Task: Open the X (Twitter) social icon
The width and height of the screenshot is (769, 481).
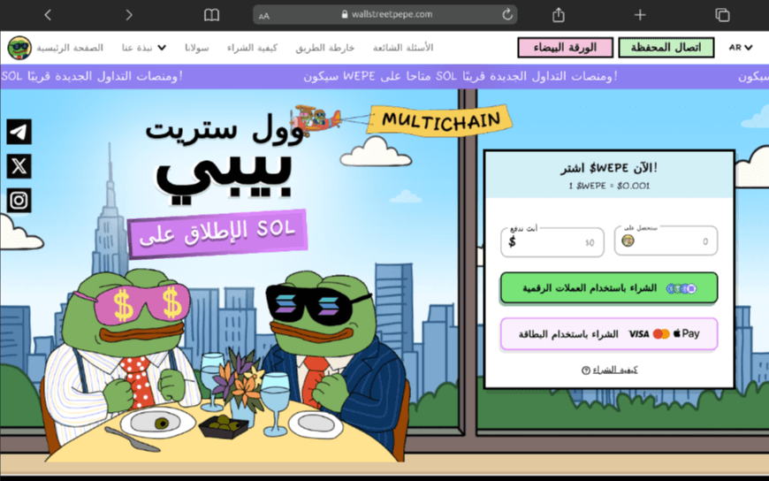Action: (19, 165)
